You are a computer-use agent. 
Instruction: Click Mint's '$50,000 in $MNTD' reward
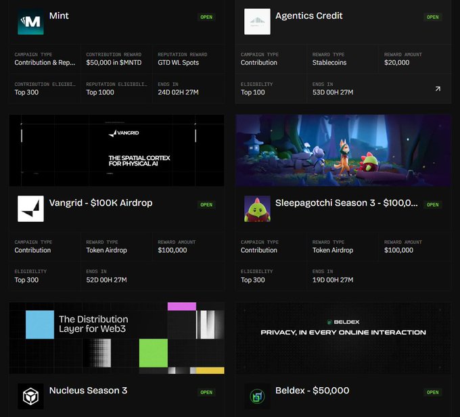[114, 62]
